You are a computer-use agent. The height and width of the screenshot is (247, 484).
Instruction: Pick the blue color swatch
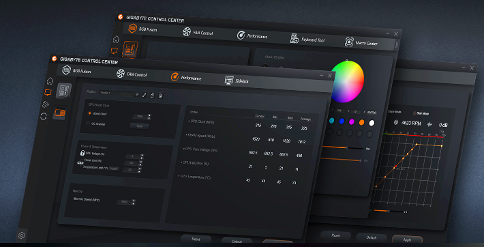pyautogui.click(x=342, y=121)
